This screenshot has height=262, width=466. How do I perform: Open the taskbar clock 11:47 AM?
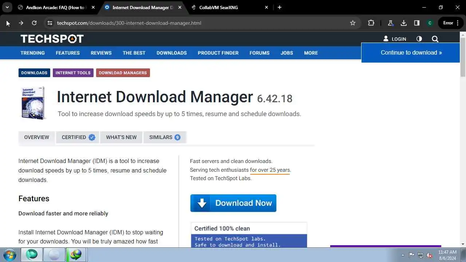[447, 255]
